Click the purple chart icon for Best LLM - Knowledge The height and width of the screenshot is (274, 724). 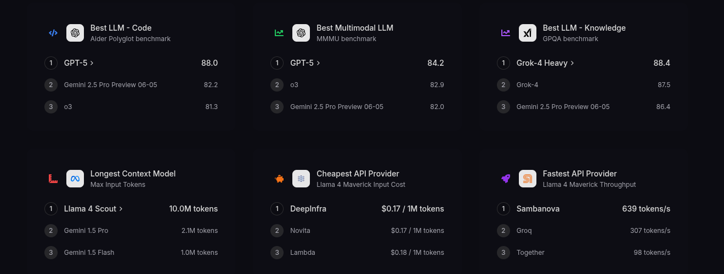pos(506,33)
